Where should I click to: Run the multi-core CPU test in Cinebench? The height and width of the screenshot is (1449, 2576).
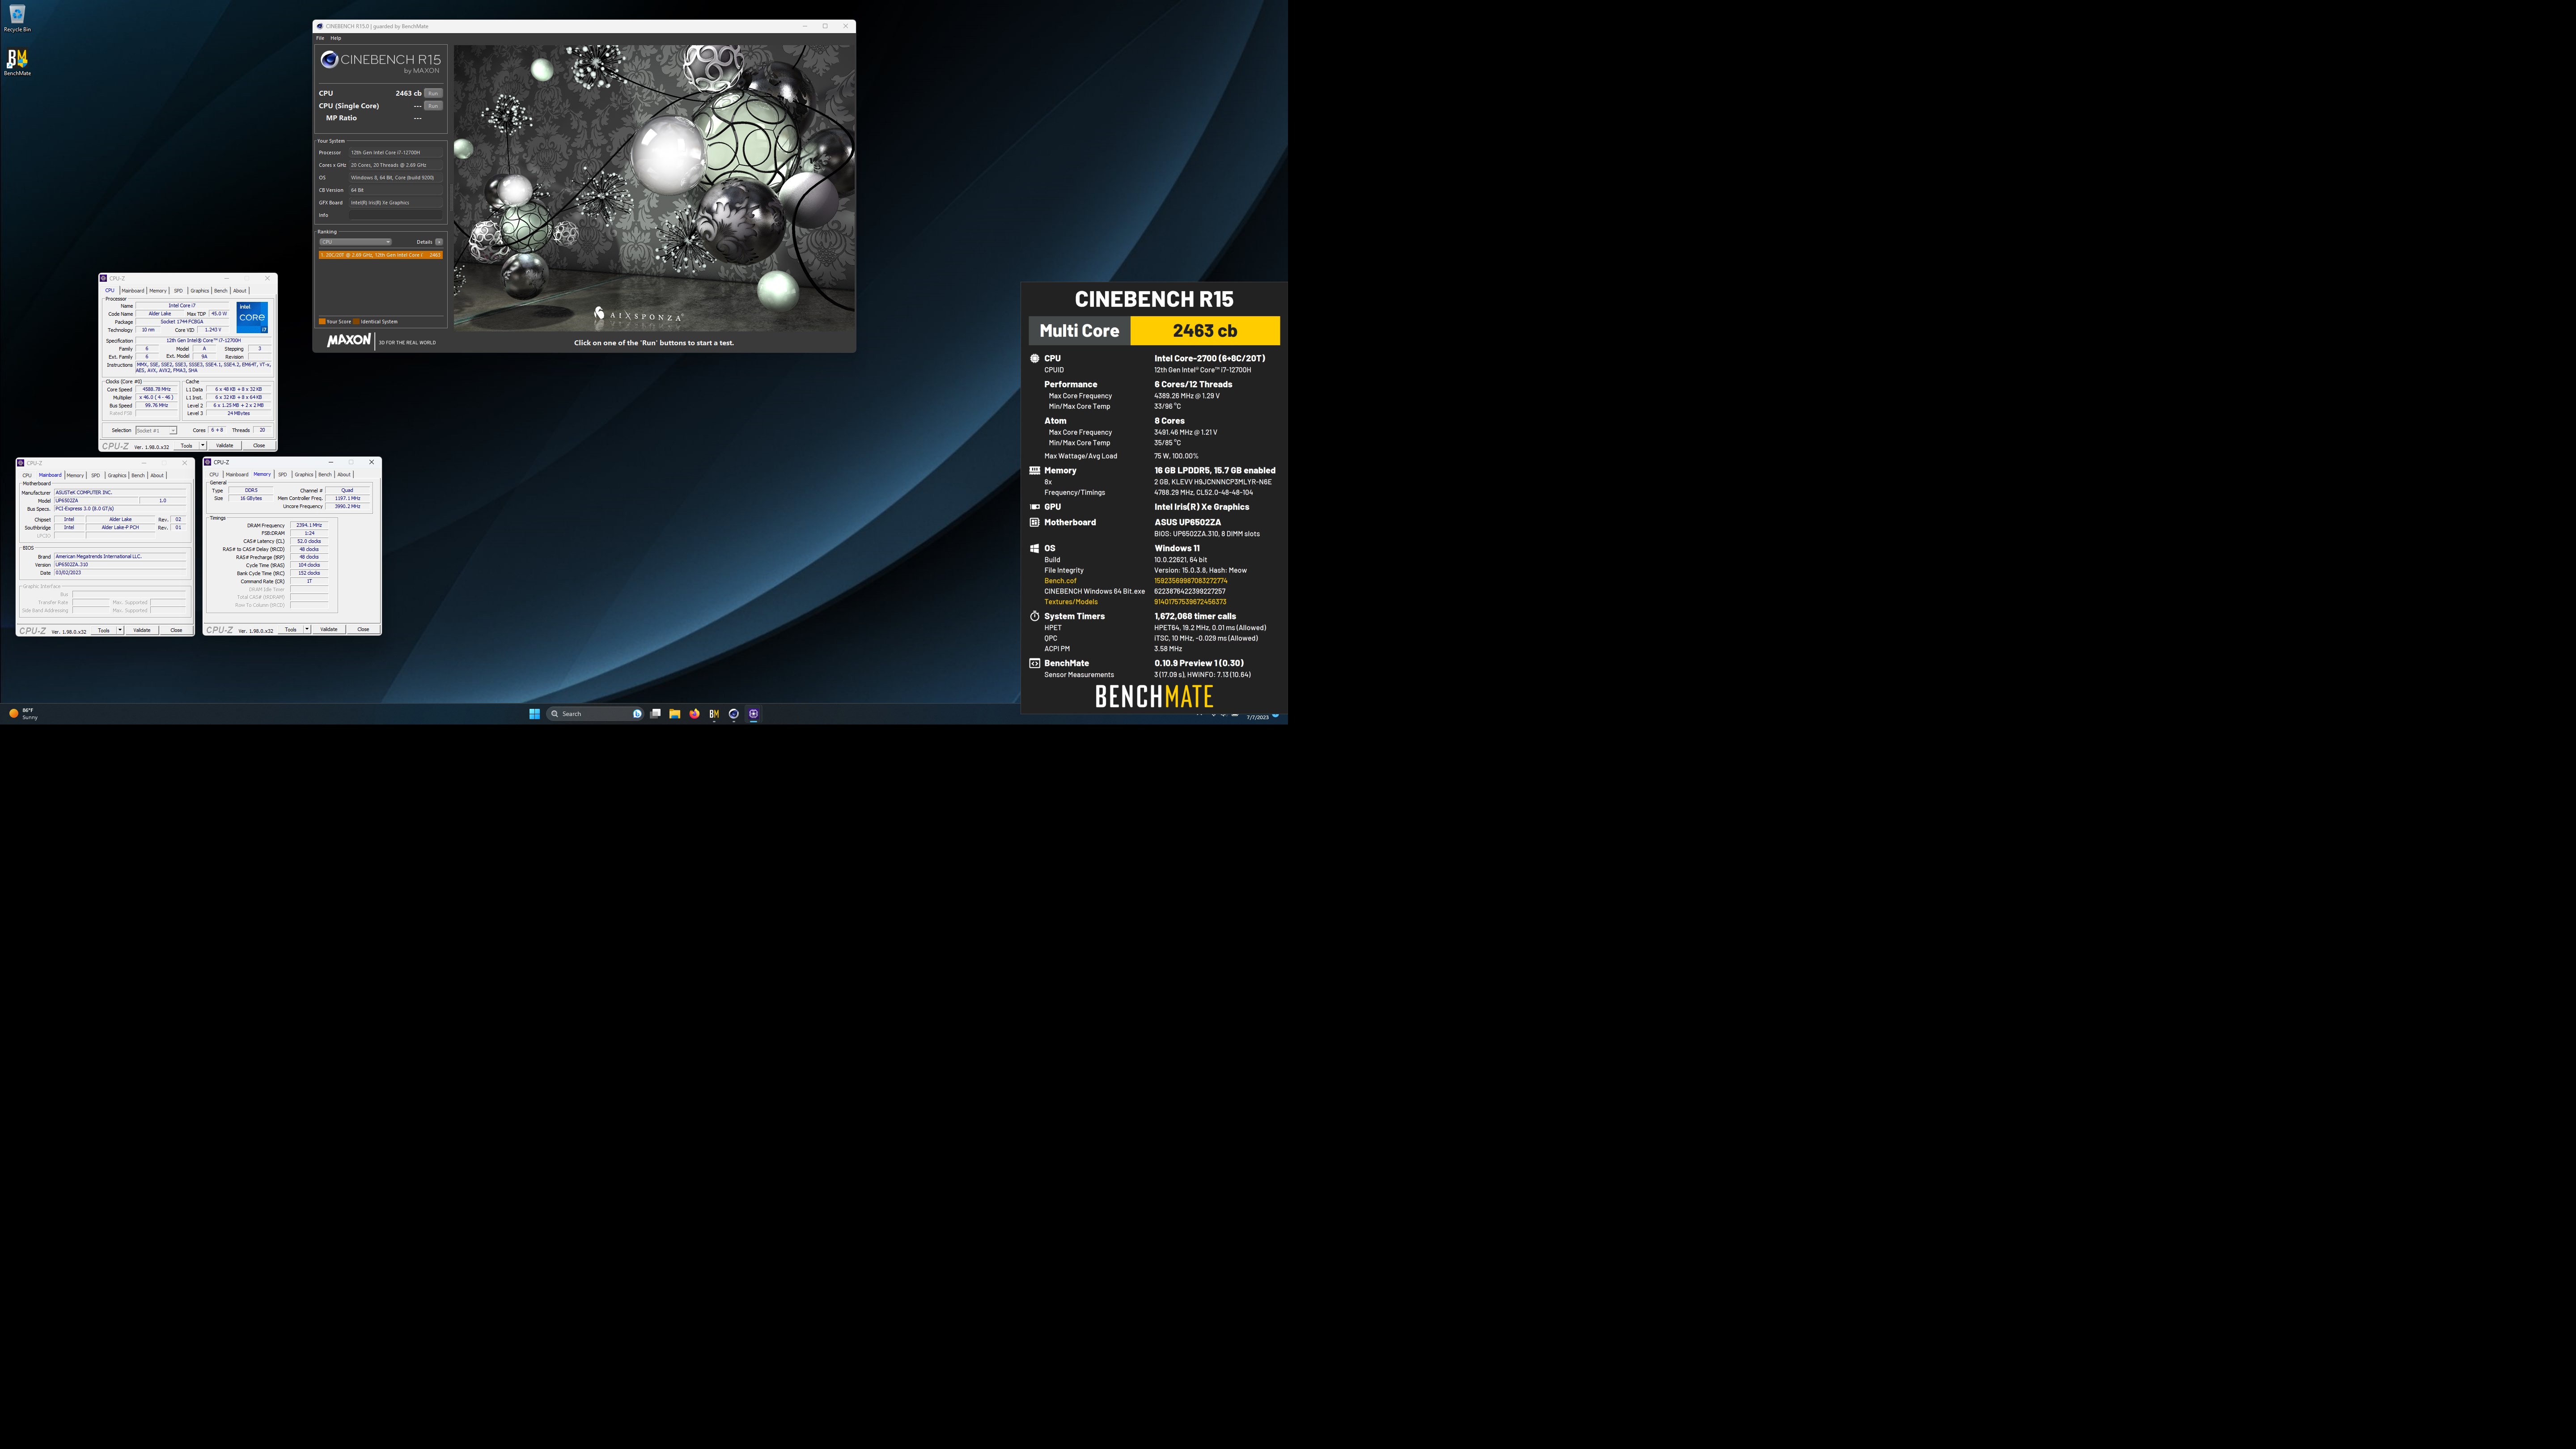433,93
